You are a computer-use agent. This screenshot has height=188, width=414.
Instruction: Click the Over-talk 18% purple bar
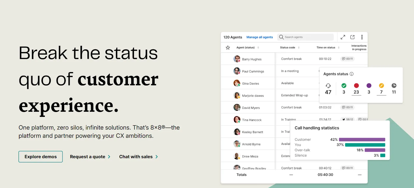(x=375, y=150)
